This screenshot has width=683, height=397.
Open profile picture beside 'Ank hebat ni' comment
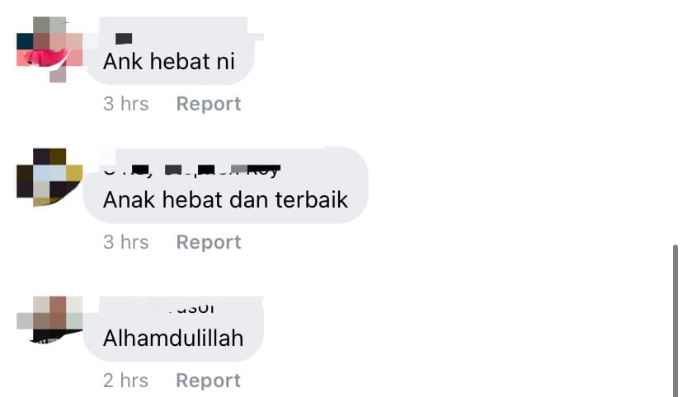tap(49, 49)
